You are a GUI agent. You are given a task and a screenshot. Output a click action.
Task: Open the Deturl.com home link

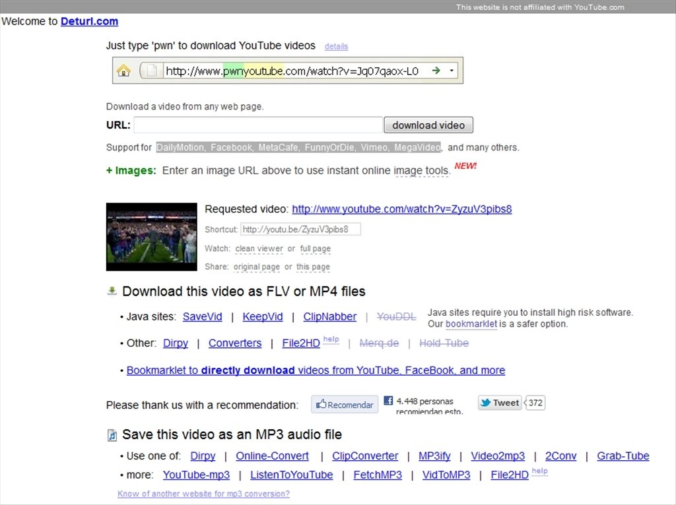coord(89,21)
